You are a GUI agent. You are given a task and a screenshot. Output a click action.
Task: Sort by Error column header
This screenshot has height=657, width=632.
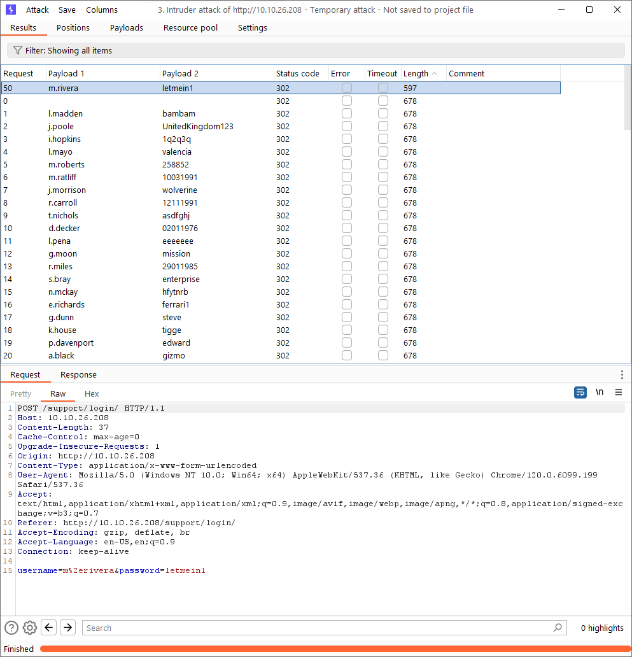347,74
